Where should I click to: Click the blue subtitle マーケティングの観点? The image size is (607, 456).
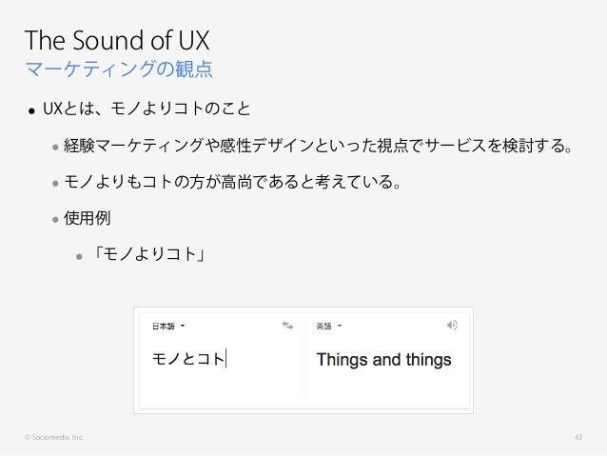click(x=119, y=69)
